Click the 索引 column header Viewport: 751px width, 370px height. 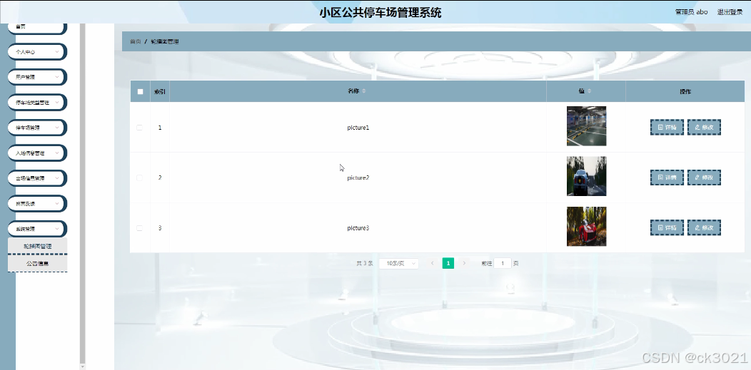160,92
